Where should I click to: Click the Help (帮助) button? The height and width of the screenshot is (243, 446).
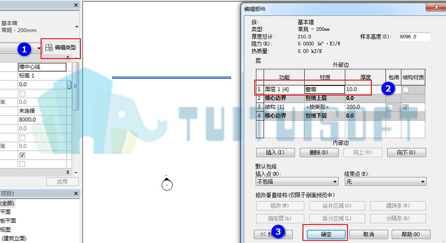(411, 235)
